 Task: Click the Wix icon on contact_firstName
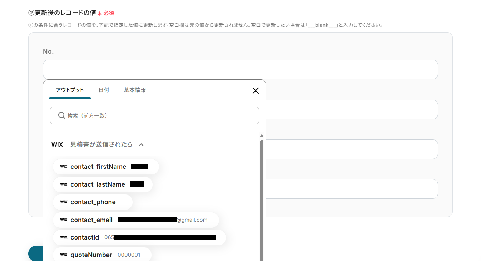pos(64,167)
